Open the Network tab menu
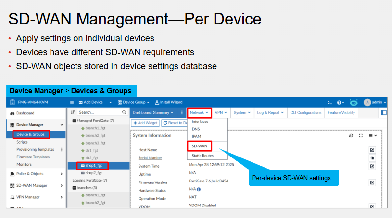Image resolution: width=392 pixels, height=218 pixels. [199, 113]
